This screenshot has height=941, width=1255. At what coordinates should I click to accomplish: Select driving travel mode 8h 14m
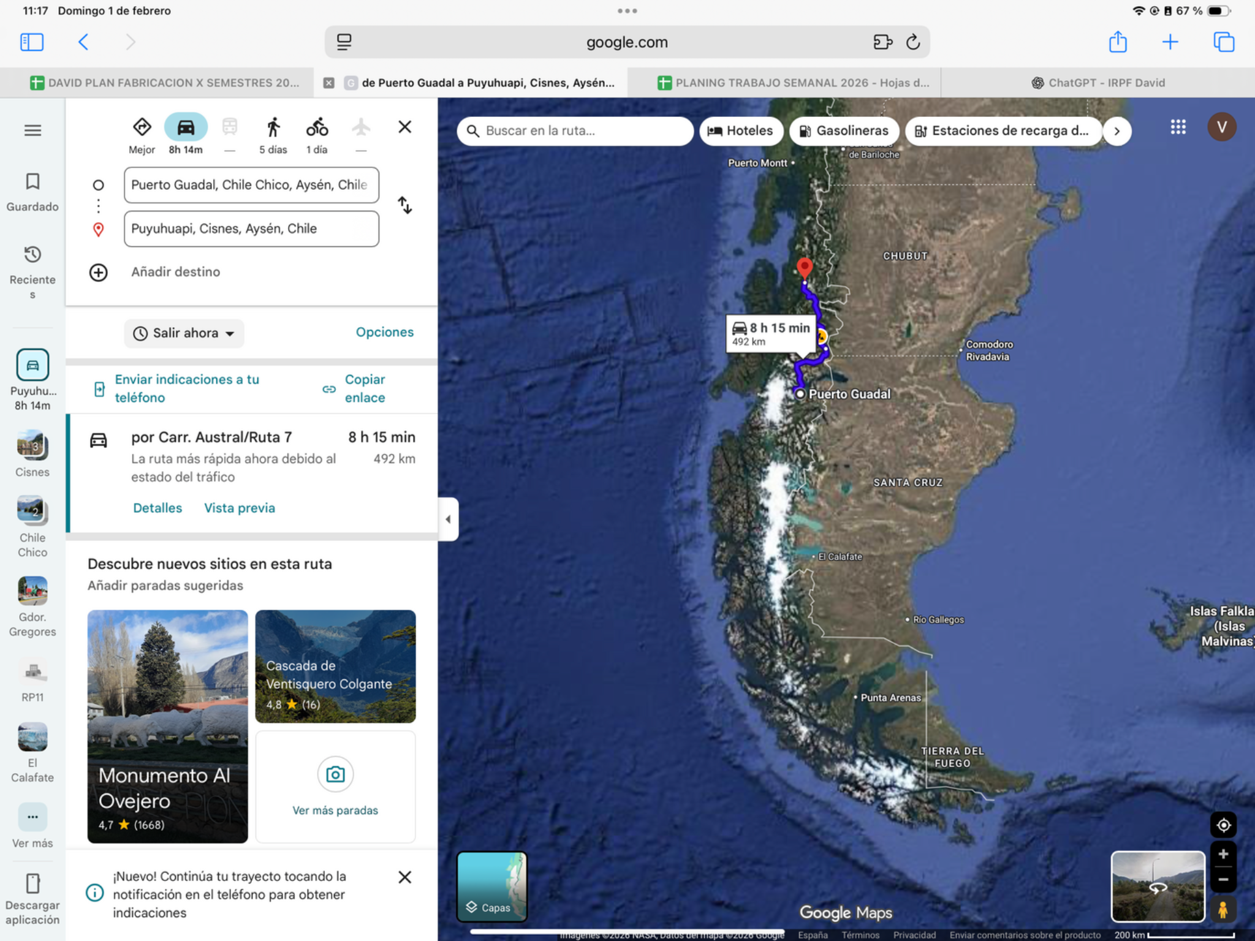pyautogui.click(x=186, y=135)
